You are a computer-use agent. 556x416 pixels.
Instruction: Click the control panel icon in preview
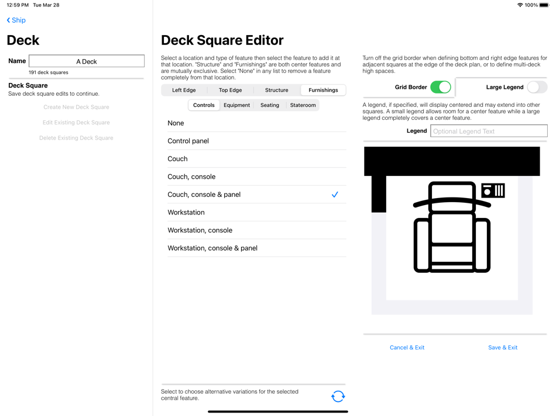[493, 190]
